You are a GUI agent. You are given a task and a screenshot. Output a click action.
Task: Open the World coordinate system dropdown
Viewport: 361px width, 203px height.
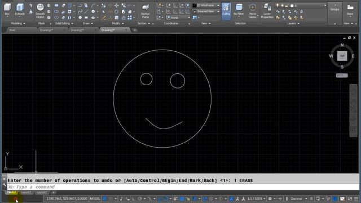coord(178,17)
